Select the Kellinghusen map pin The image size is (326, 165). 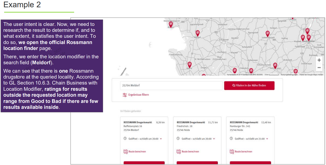[275, 66]
